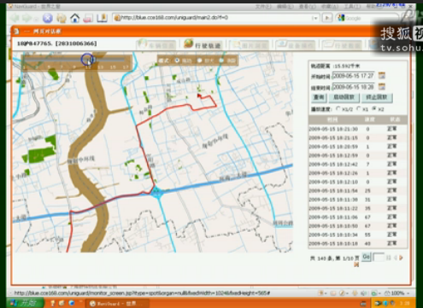
Task: Open the 行驶轨迹 tab
Action: point(203,44)
